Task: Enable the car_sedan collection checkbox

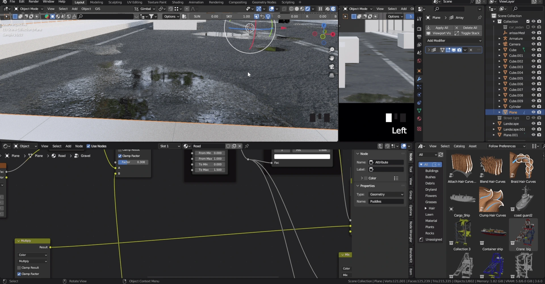Action: pos(528,27)
